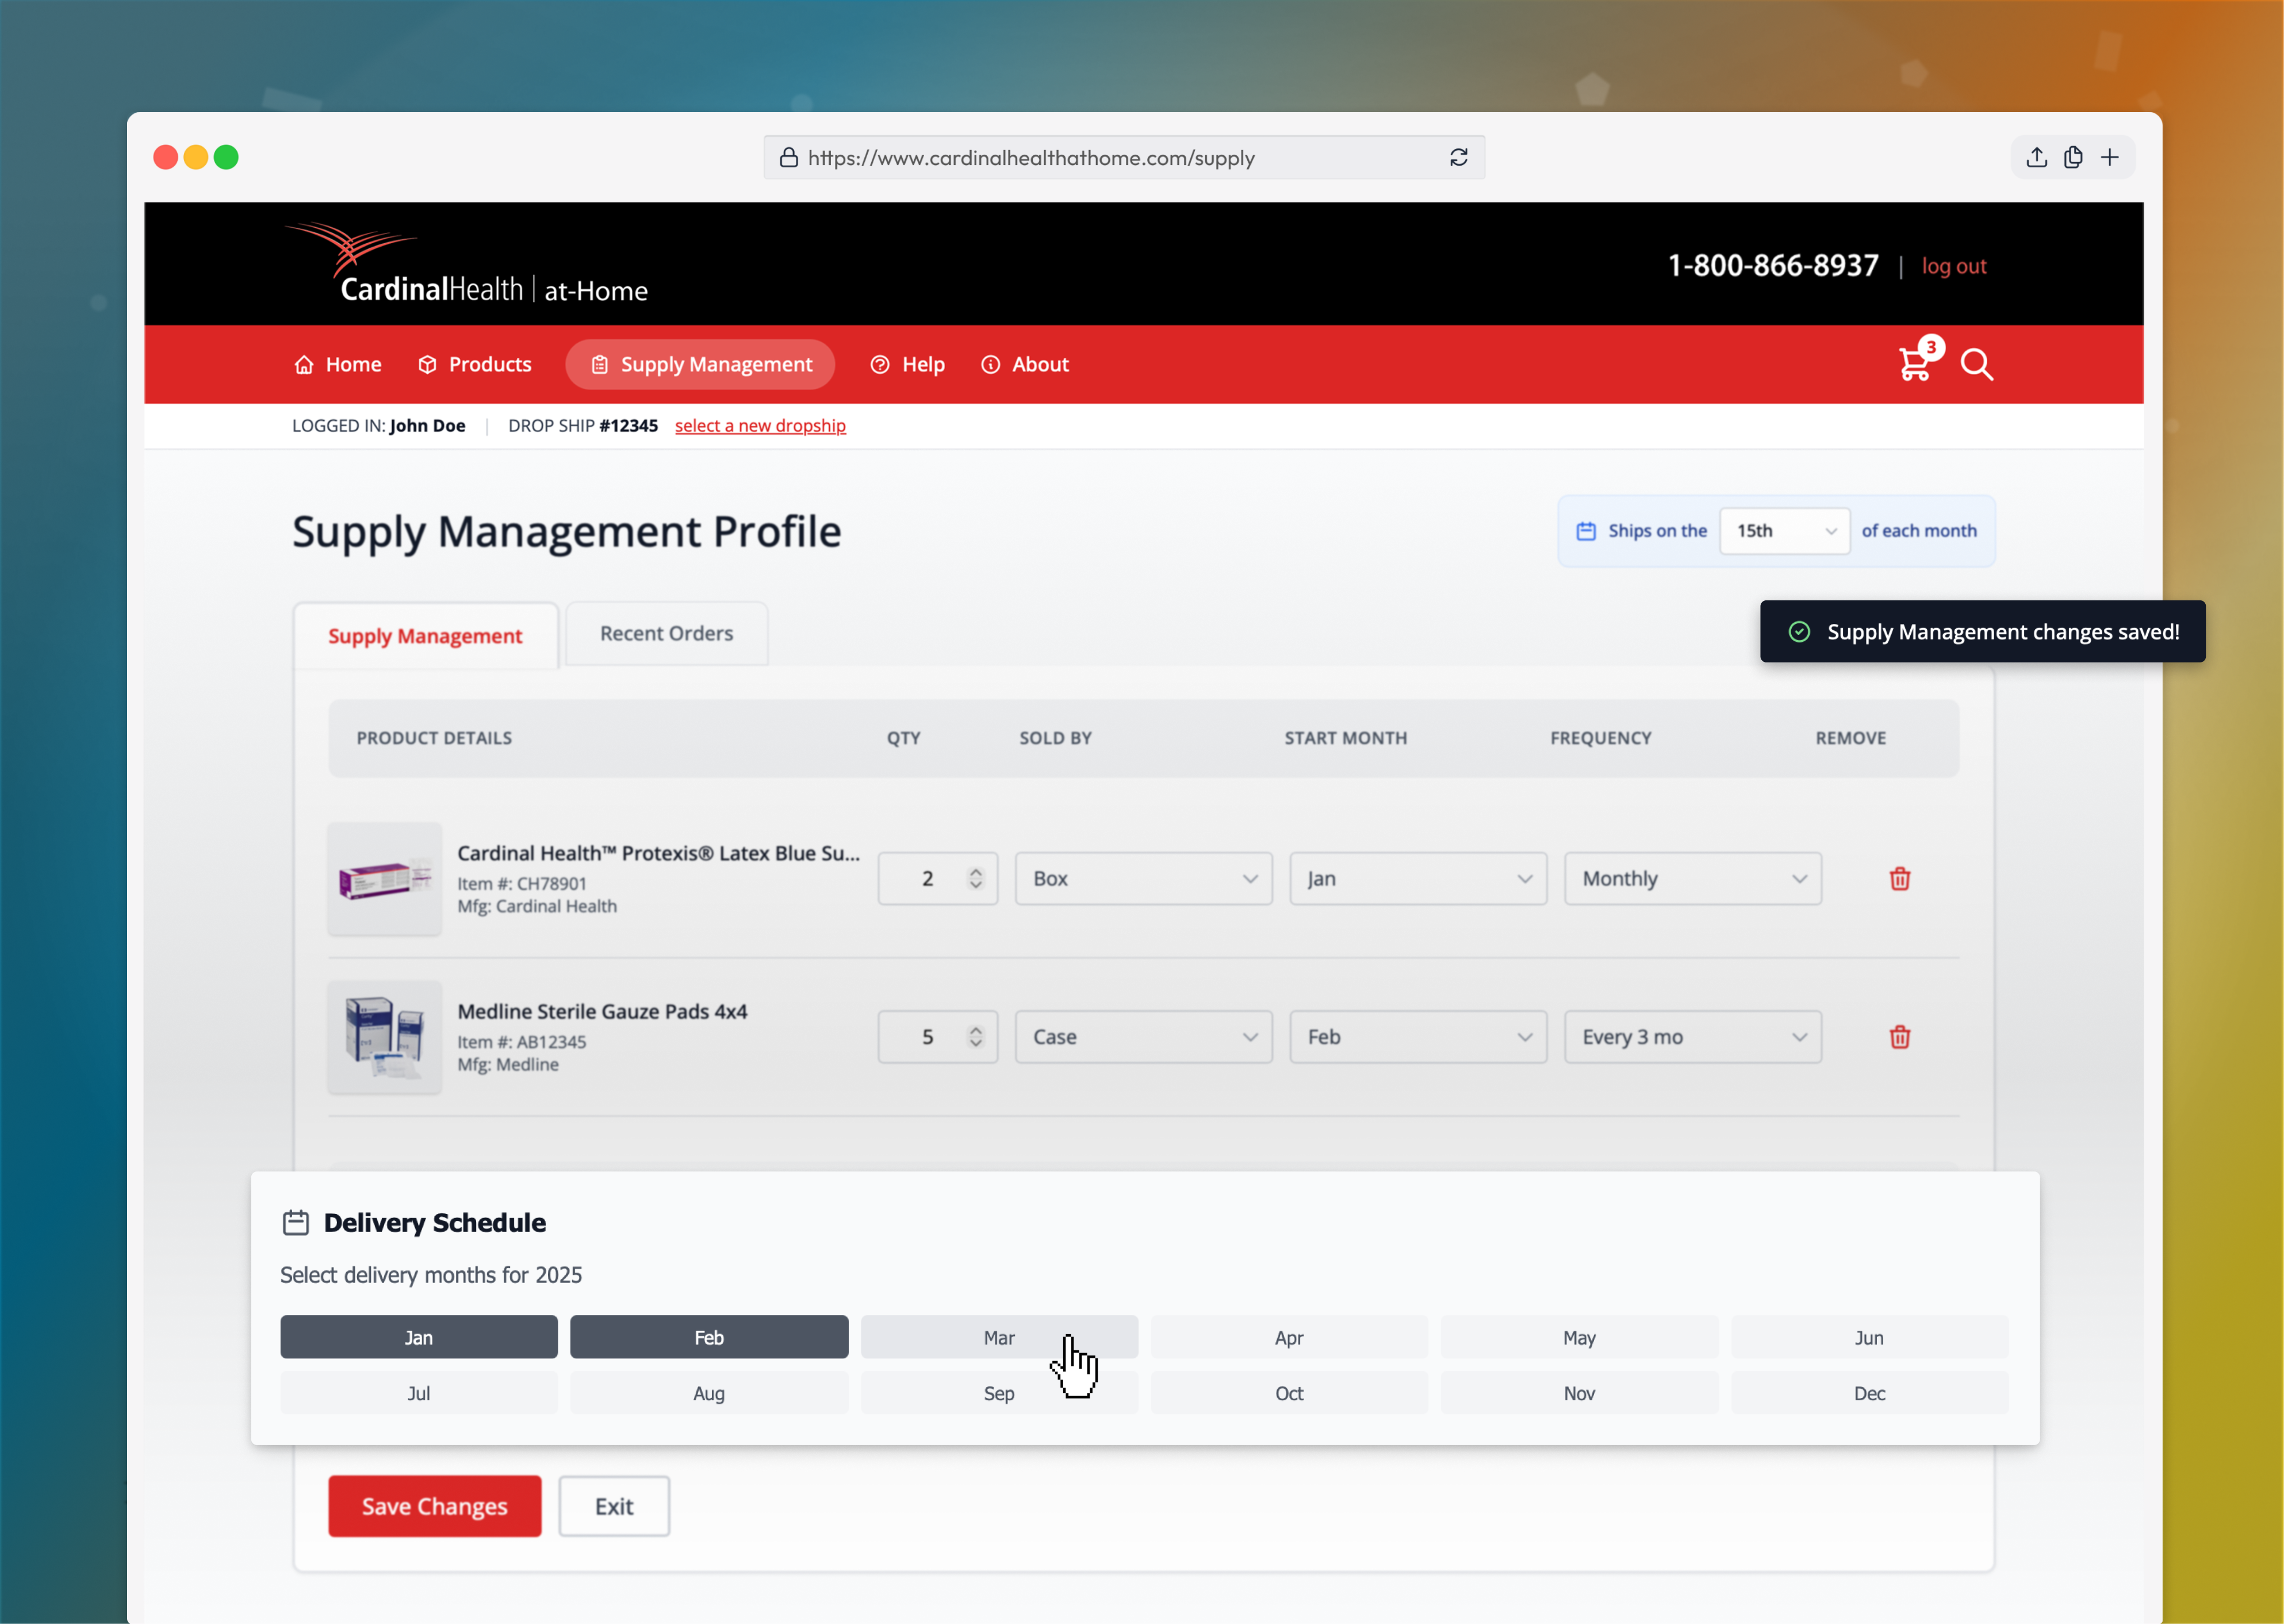Click the Medline gauze product thumbnail
2284x1624 pixels.
click(384, 1037)
